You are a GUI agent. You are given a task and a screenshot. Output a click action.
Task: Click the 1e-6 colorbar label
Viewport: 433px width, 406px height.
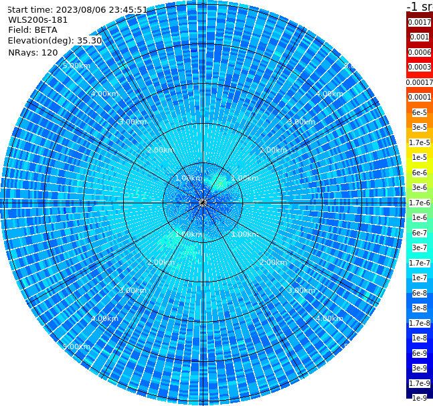click(420, 217)
